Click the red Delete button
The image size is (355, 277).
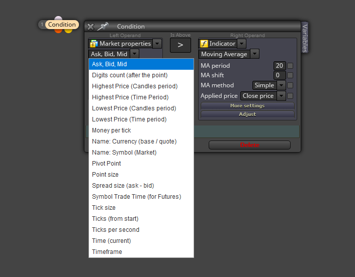249,145
